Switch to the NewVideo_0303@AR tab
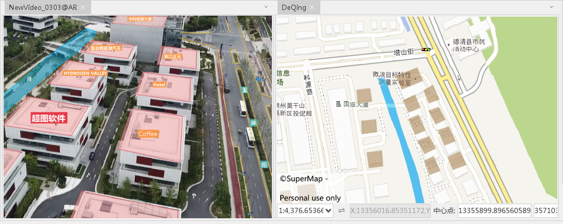 click(43, 7)
